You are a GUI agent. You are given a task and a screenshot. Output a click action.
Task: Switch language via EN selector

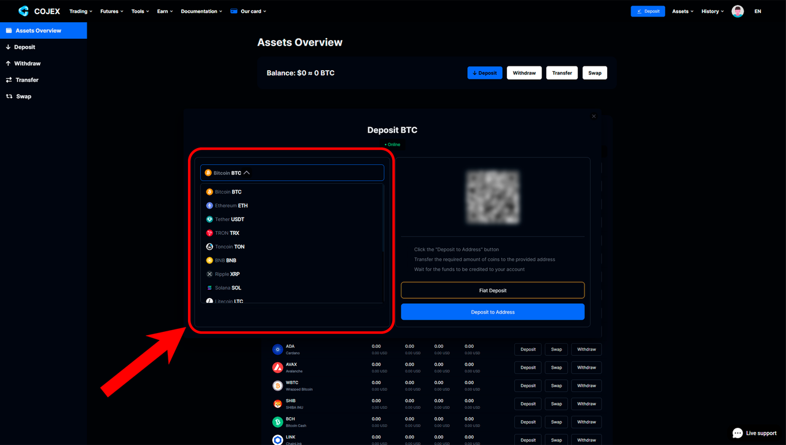click(758, 11)
